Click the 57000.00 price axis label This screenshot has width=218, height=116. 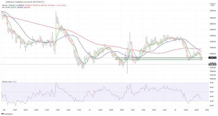tap(213, 48)
